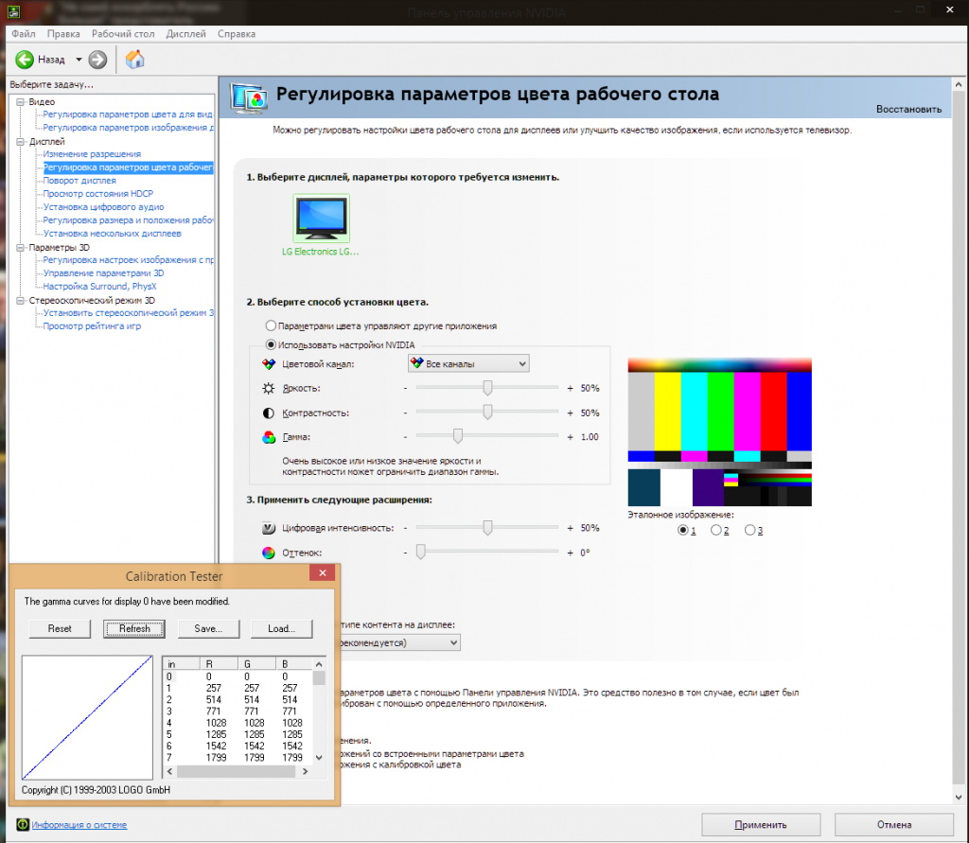Open the Back button history dropdown arrow
This screenshot has width=969, height=843.
(x=79, y=60)
